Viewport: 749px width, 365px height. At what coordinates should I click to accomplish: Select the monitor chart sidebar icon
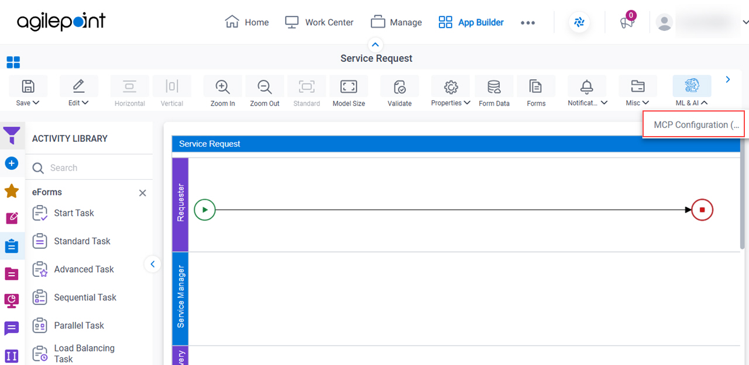click(12, 301)
